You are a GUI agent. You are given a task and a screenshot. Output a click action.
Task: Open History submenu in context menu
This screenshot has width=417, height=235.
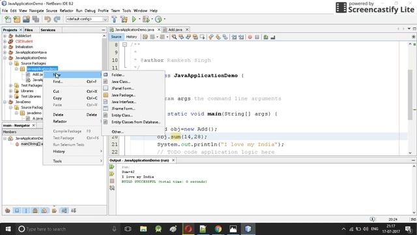click(x=73, y=151)
